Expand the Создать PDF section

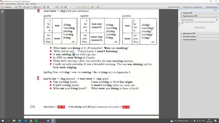tap(187, 13)
